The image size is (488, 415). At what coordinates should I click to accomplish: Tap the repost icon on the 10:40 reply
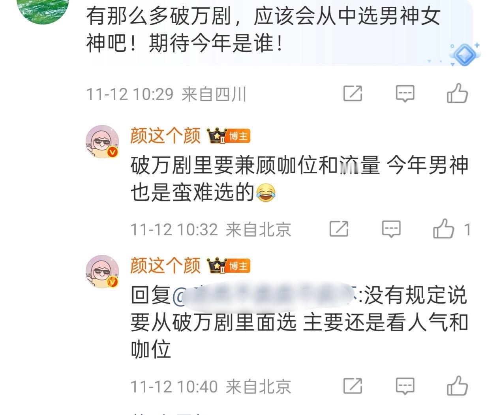[x=353, y=385]
